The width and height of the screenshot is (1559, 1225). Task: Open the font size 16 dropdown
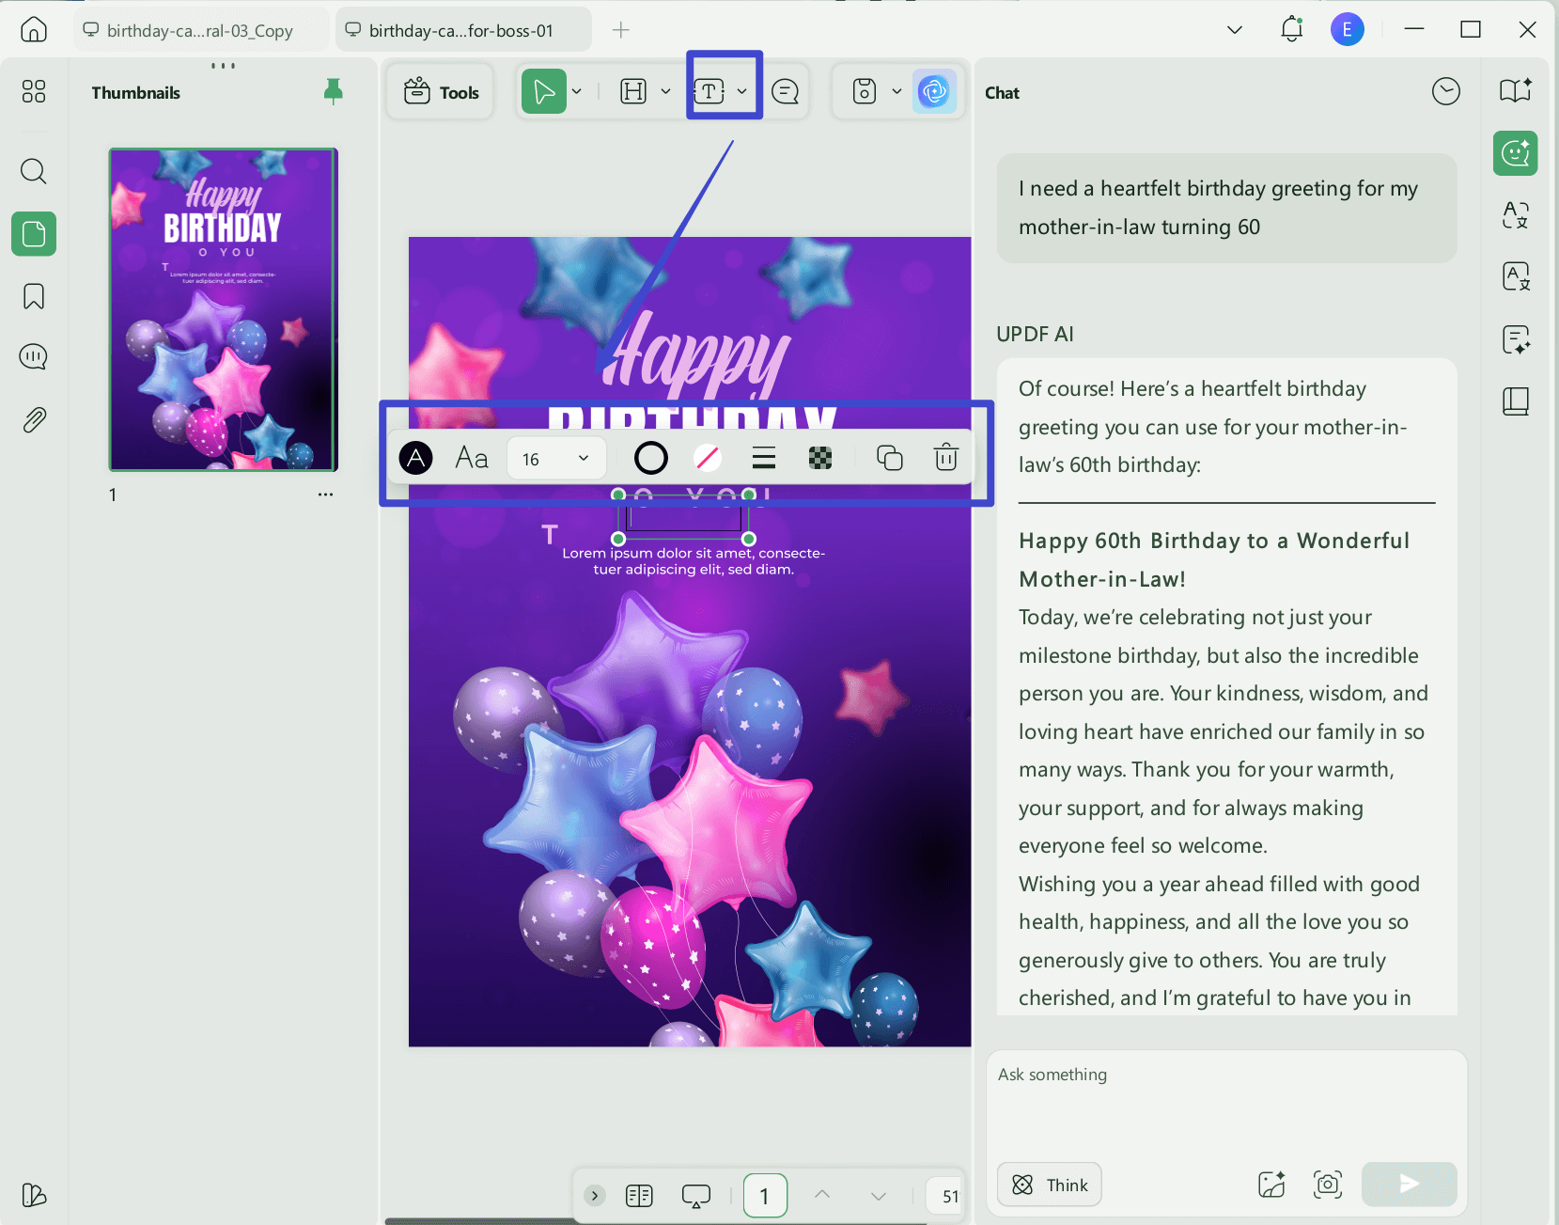point(556,459)
